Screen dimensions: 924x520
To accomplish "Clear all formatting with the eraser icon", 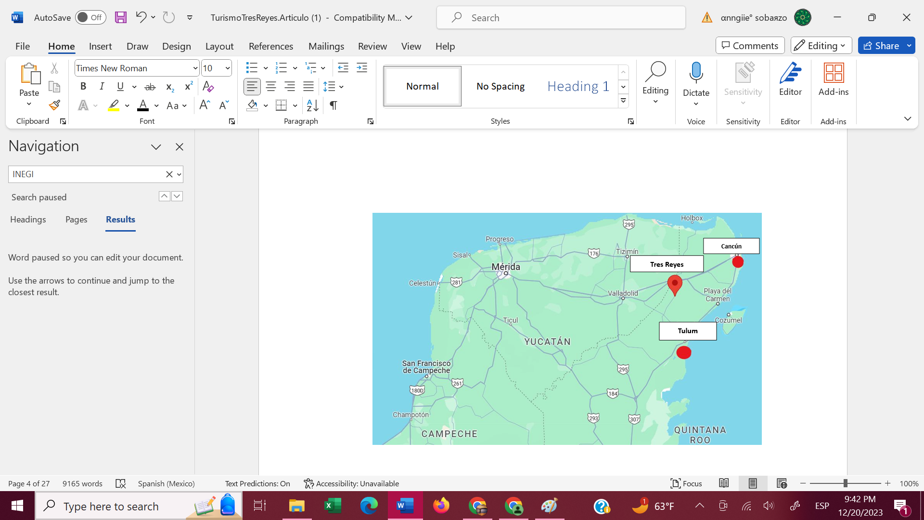I will pos(207,87).
